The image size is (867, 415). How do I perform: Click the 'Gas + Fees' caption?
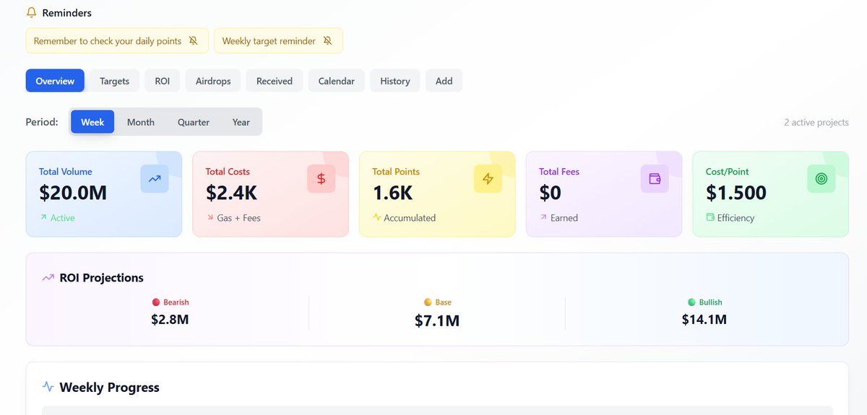click(239, 218)
